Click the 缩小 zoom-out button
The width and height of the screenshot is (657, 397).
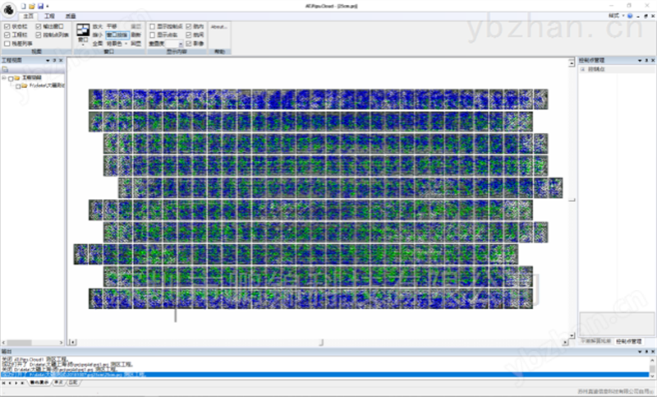(97, 35)
